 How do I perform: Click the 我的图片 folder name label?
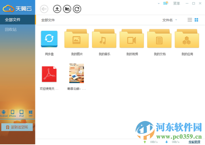[x=77, y=54]
